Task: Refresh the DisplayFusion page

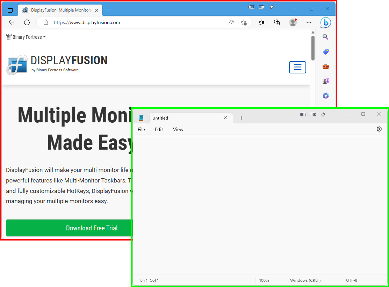Action: click(27, 22)
